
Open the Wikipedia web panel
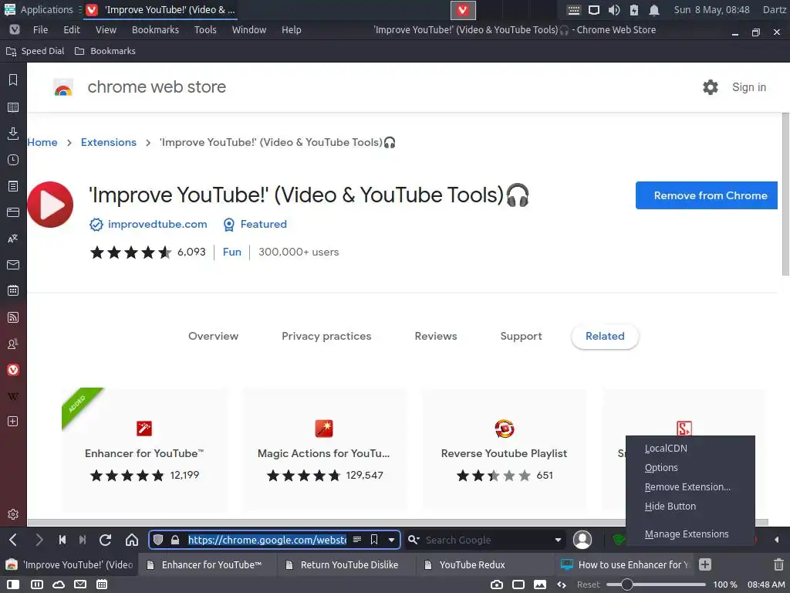click(13, 396)
